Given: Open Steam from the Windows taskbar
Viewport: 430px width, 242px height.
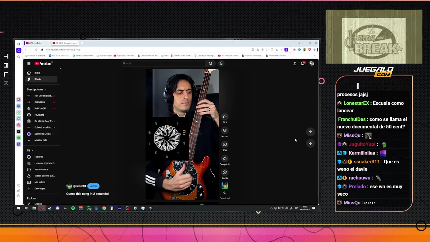Looking at the screenshot, I should click(x=50, y=208).
